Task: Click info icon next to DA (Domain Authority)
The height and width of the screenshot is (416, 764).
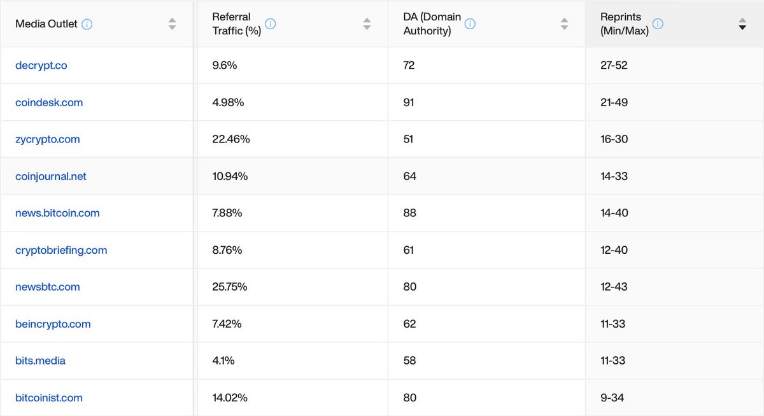Action: click(x=470, y=24)
